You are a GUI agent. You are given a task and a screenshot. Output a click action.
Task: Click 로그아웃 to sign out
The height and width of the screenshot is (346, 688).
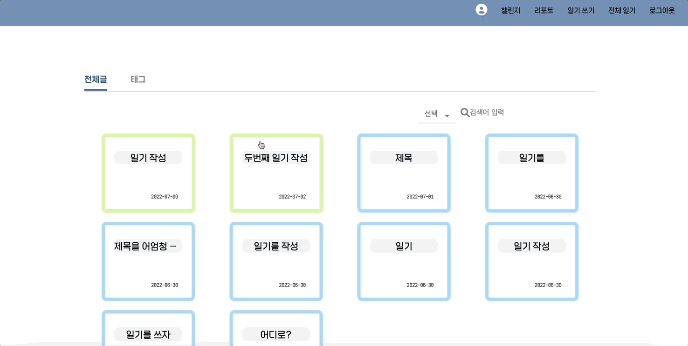661,10
